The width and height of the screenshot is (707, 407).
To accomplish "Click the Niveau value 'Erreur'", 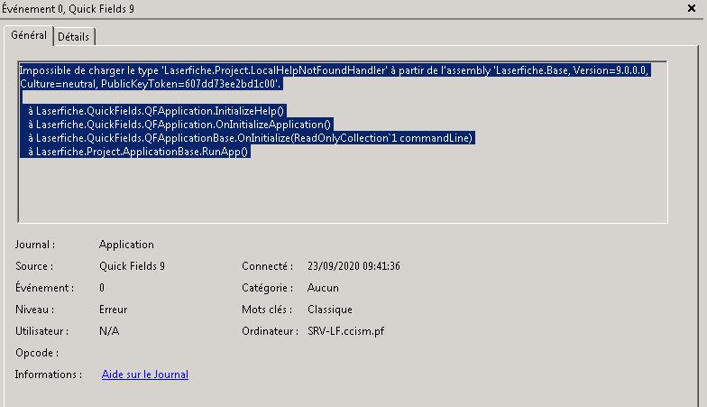I will 114,310.
